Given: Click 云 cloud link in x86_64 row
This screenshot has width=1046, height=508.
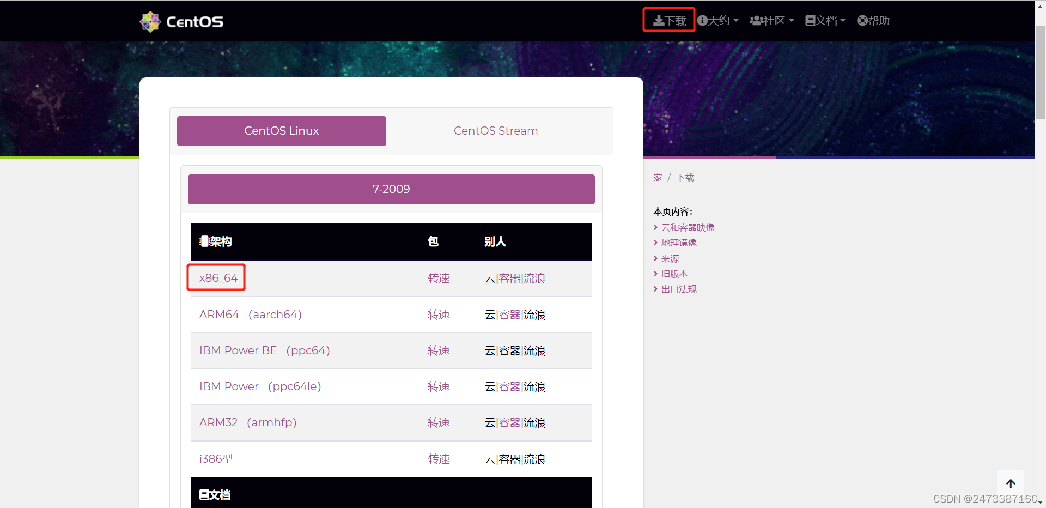Looking at the screenshot, I should [x=490, y=279].
